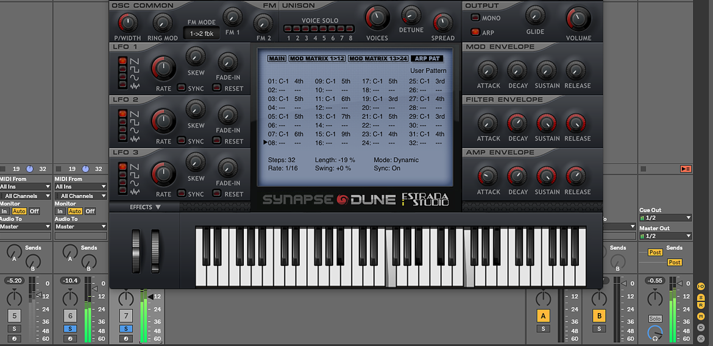The height and width of the screenshot is (346, 713).
Task: Click master volume field showing -0.55
Action: 654,281
